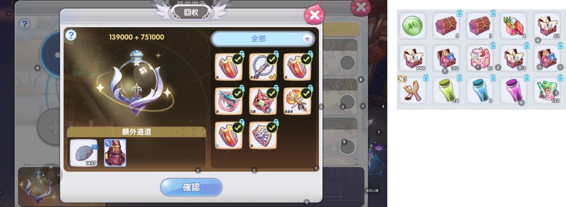
Task: Select the treasure chest with quantity 5
Action: [446, 26]
